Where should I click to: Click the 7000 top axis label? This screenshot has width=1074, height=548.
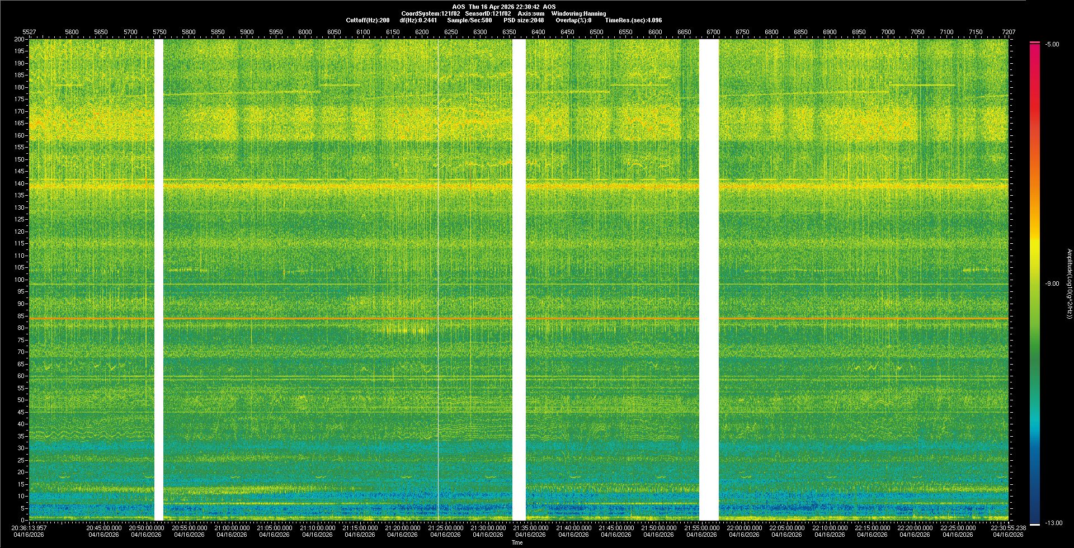click(x=888, y=32)
